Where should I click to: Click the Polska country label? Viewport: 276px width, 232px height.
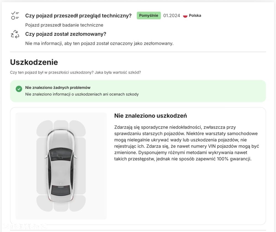[x=195, y=15]
